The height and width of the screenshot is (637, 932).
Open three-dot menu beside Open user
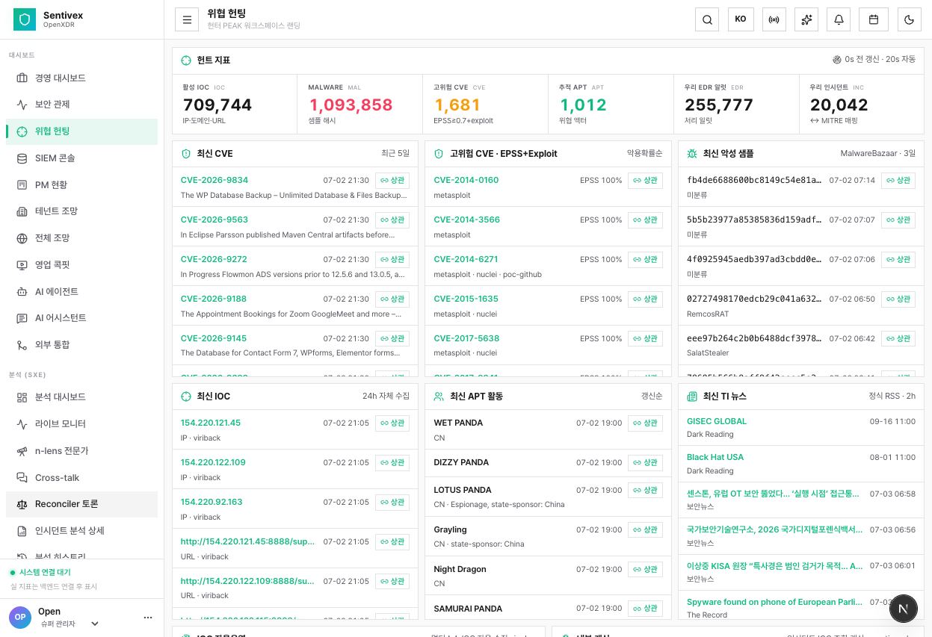point(148,618)
